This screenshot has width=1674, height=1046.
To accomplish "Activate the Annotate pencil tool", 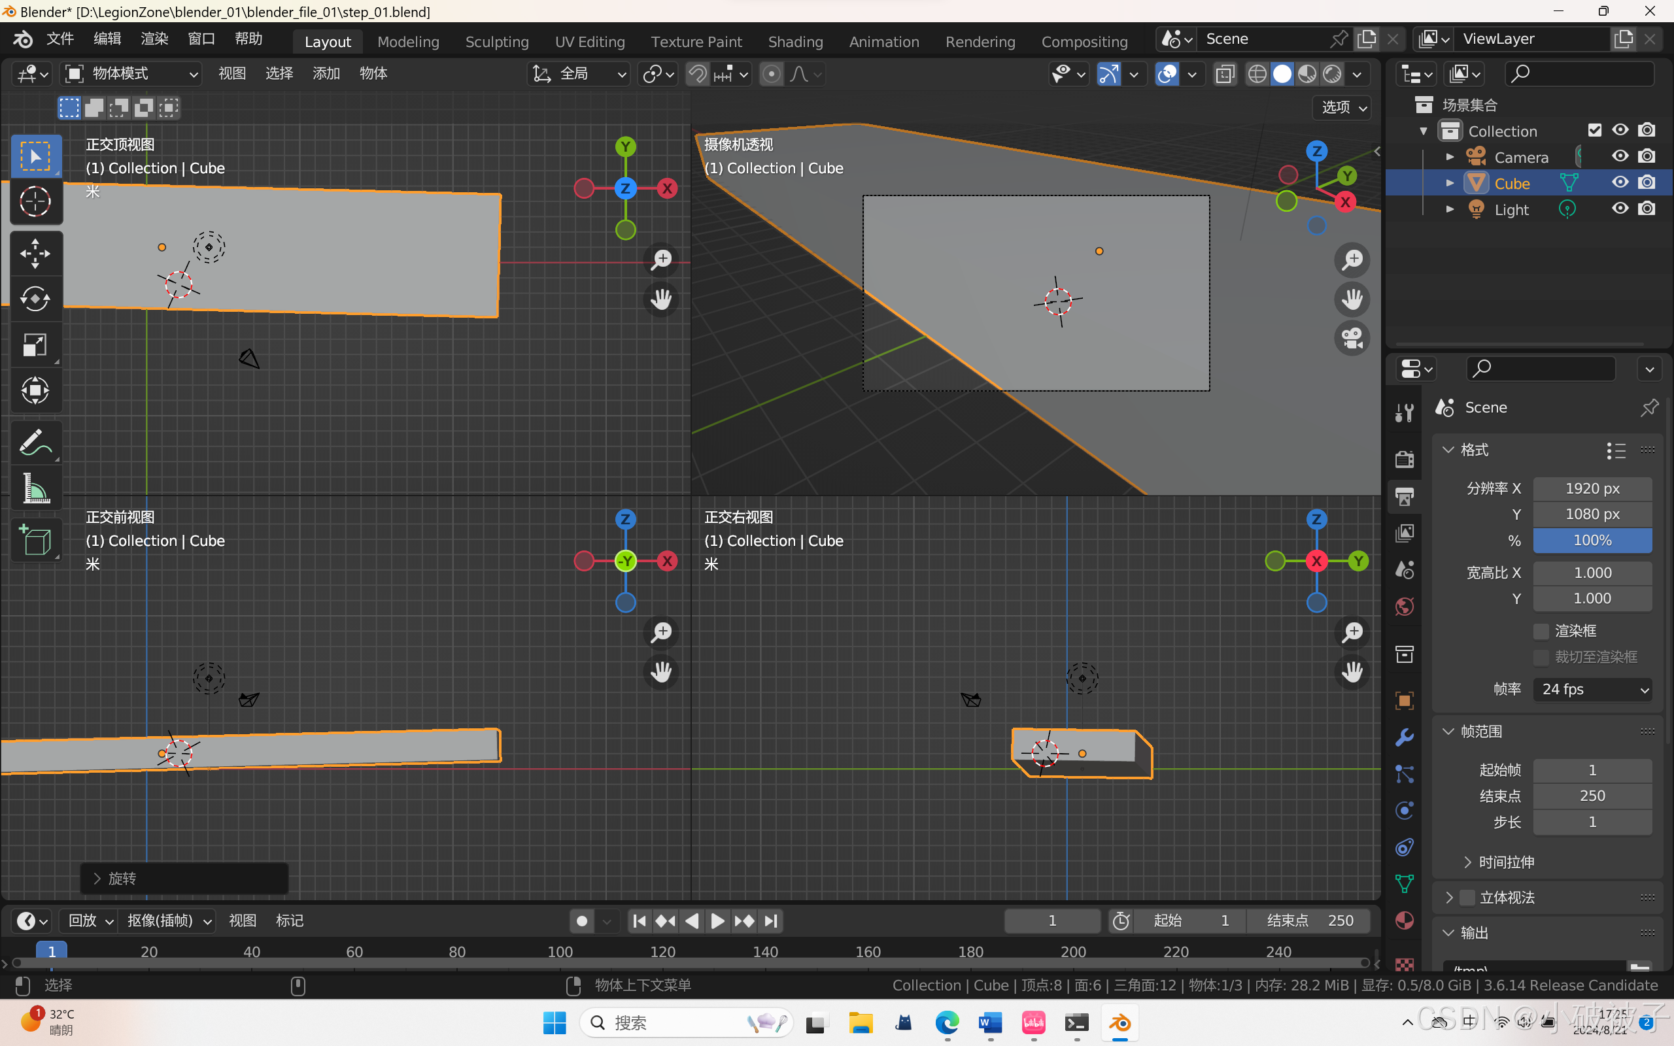I will pyautogui.click(x=35, y=443).
